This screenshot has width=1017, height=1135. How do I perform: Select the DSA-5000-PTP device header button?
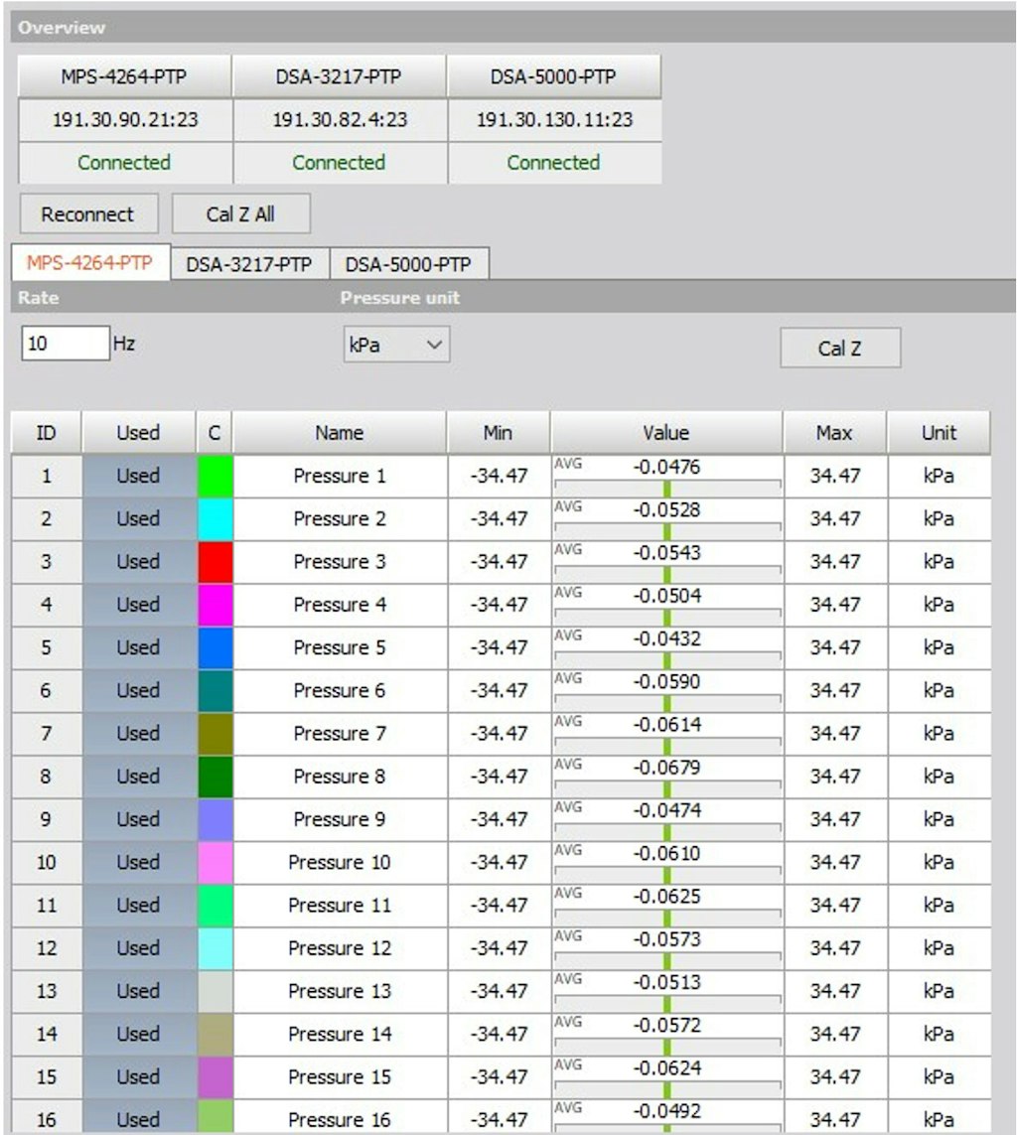tap(554, 76)
